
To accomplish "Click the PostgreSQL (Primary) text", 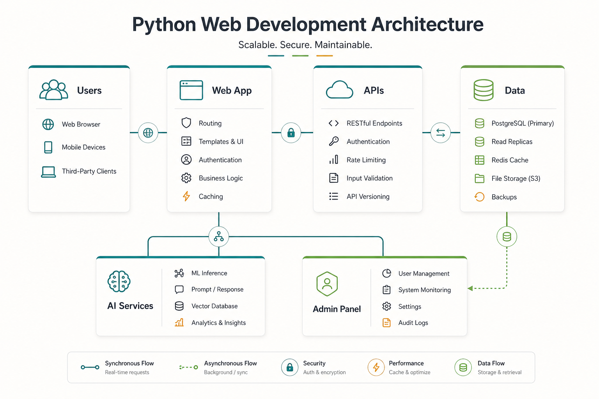I will [x=523, y=124].
